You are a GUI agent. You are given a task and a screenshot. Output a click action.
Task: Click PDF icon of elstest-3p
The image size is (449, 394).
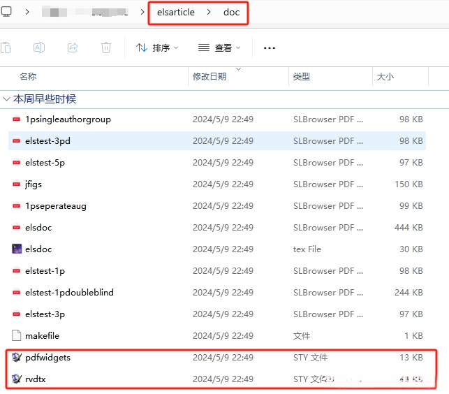click(x=16, y=314)
